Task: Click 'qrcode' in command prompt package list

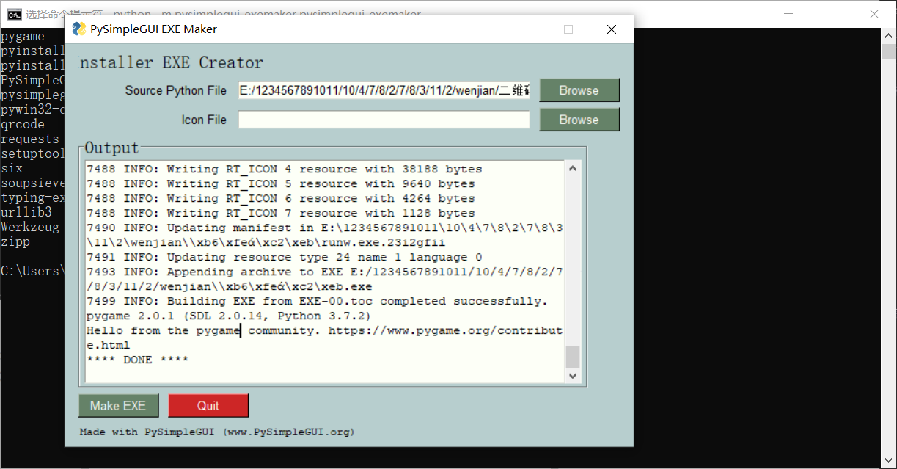Action: [x=23, y=124]
